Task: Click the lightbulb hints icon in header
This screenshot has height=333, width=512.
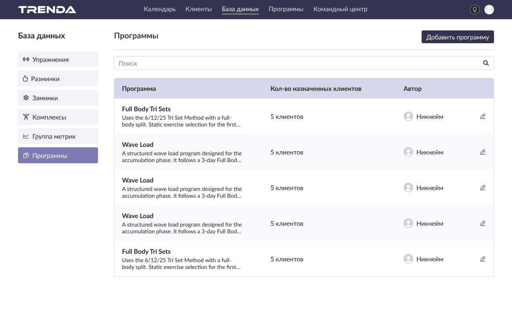Action: point(474,10)
